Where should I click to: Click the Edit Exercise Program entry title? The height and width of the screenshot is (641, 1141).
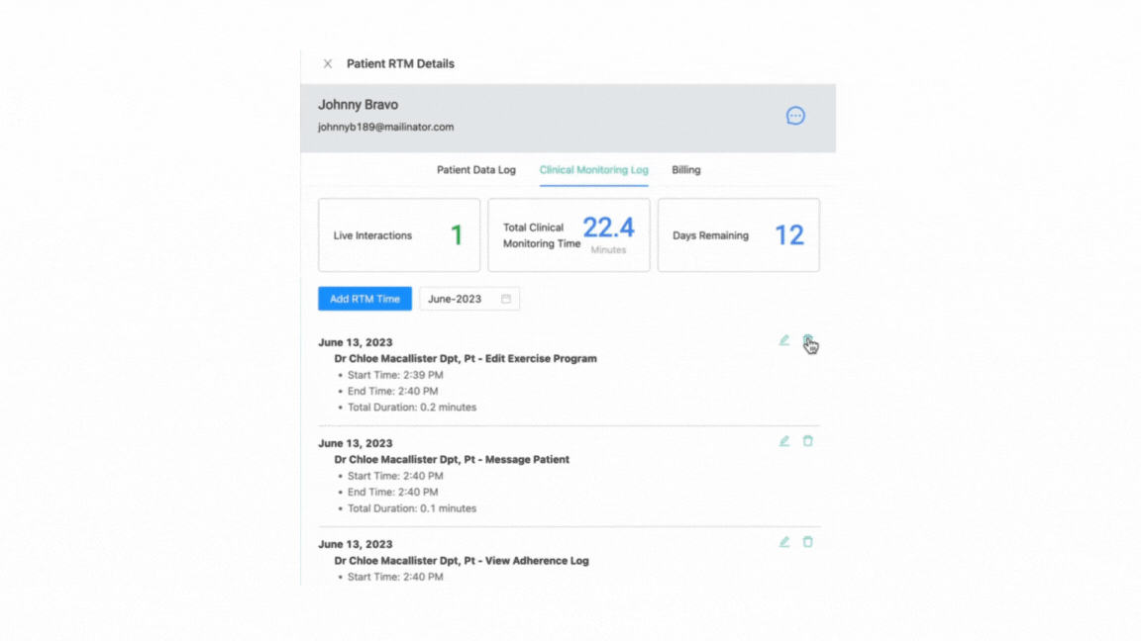466,359
